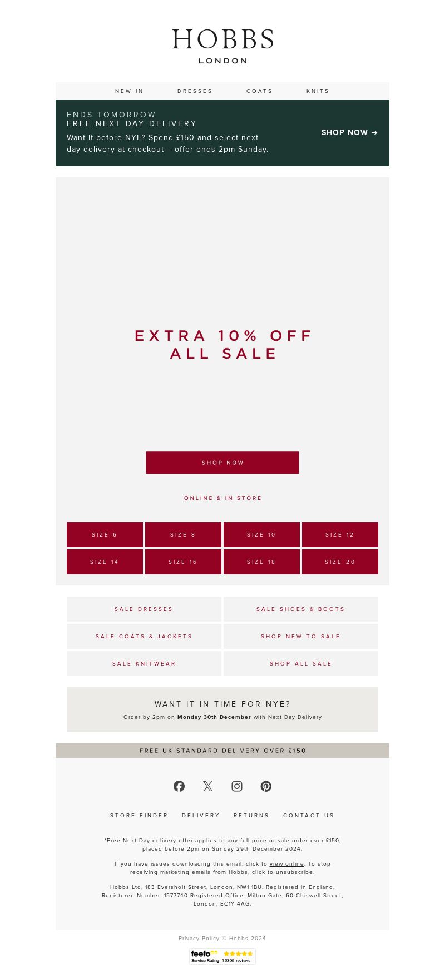Select the Size 16 button
445x978 pixels.
(x=183, y=562)
